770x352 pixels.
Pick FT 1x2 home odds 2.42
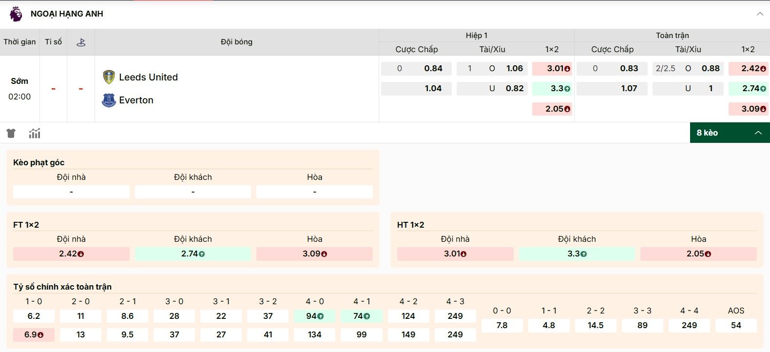[71, 254]
